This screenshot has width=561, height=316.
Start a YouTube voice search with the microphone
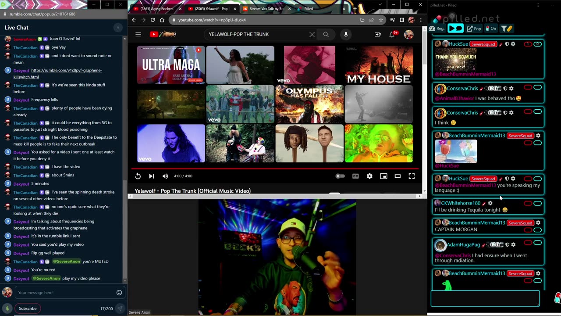[346, 34]
